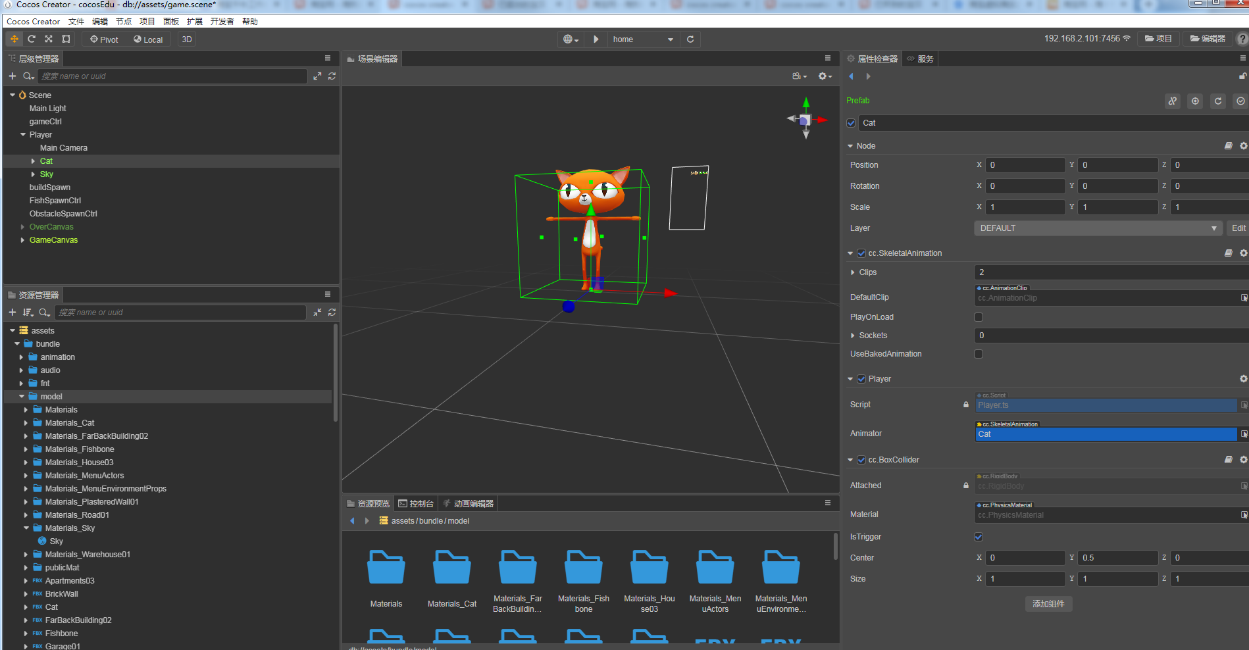Refresh the assets panel

click(x=332, y=312)
